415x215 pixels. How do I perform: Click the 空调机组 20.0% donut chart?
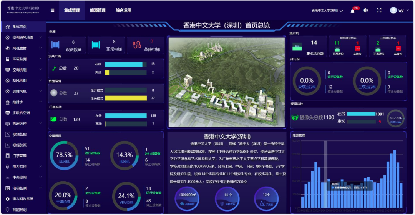click(63, 196)
